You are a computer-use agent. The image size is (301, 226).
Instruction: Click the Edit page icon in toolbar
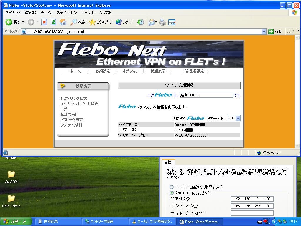point(172,22)
